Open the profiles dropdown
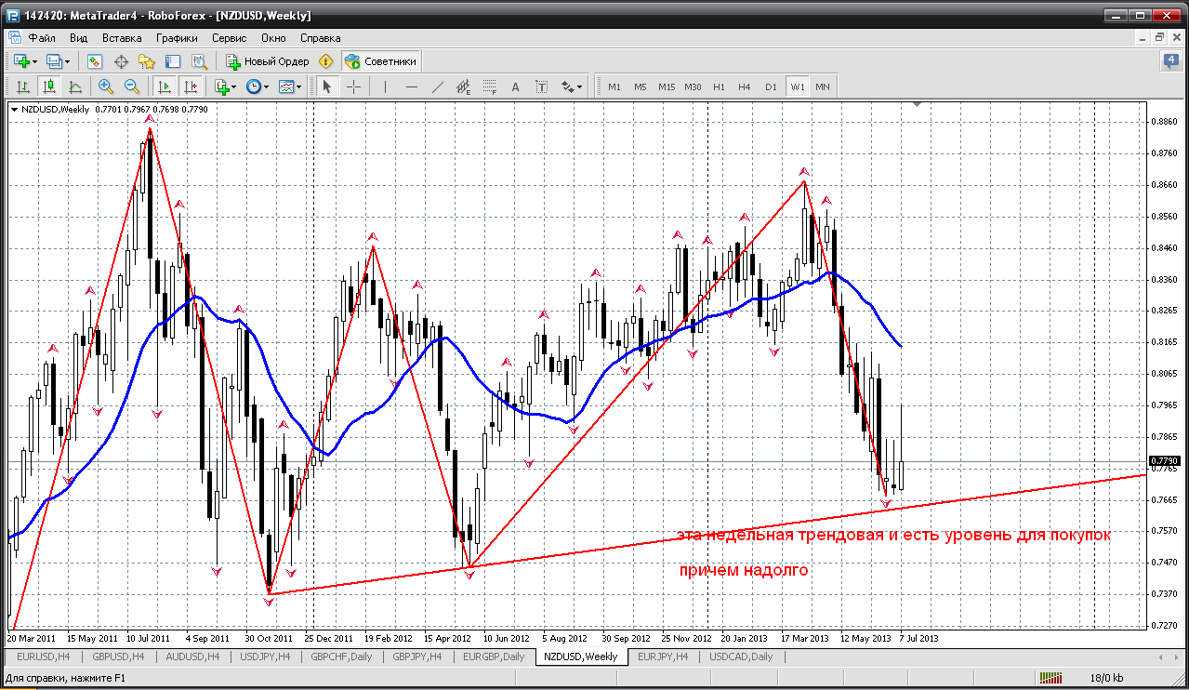The height and width of the screenshot is (690, 1189). [x=59, y=61]
